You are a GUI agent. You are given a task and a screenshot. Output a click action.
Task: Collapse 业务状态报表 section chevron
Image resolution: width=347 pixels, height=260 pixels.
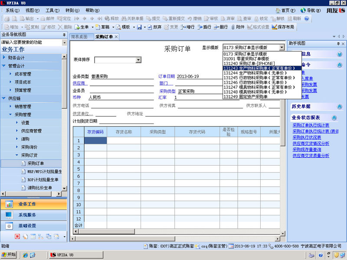coord(334,117)
